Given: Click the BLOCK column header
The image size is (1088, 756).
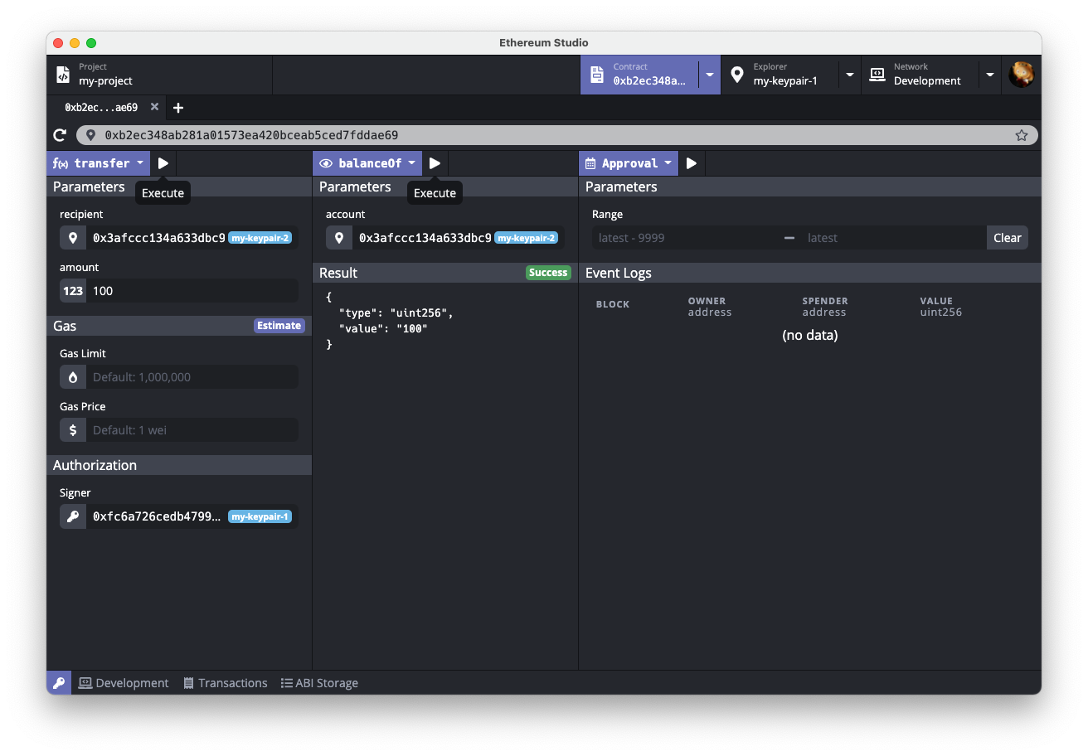Looking at the screenshot, I should 612,304.
